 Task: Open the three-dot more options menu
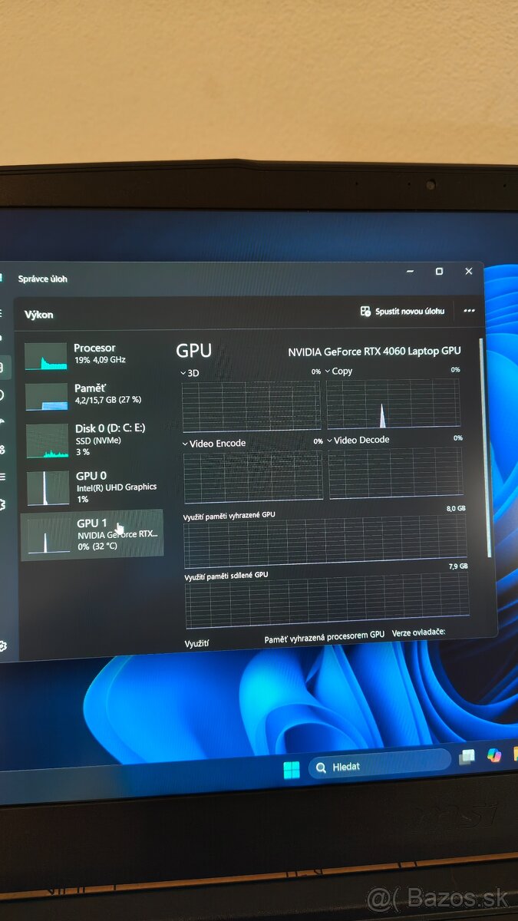[x=469, y=311]
